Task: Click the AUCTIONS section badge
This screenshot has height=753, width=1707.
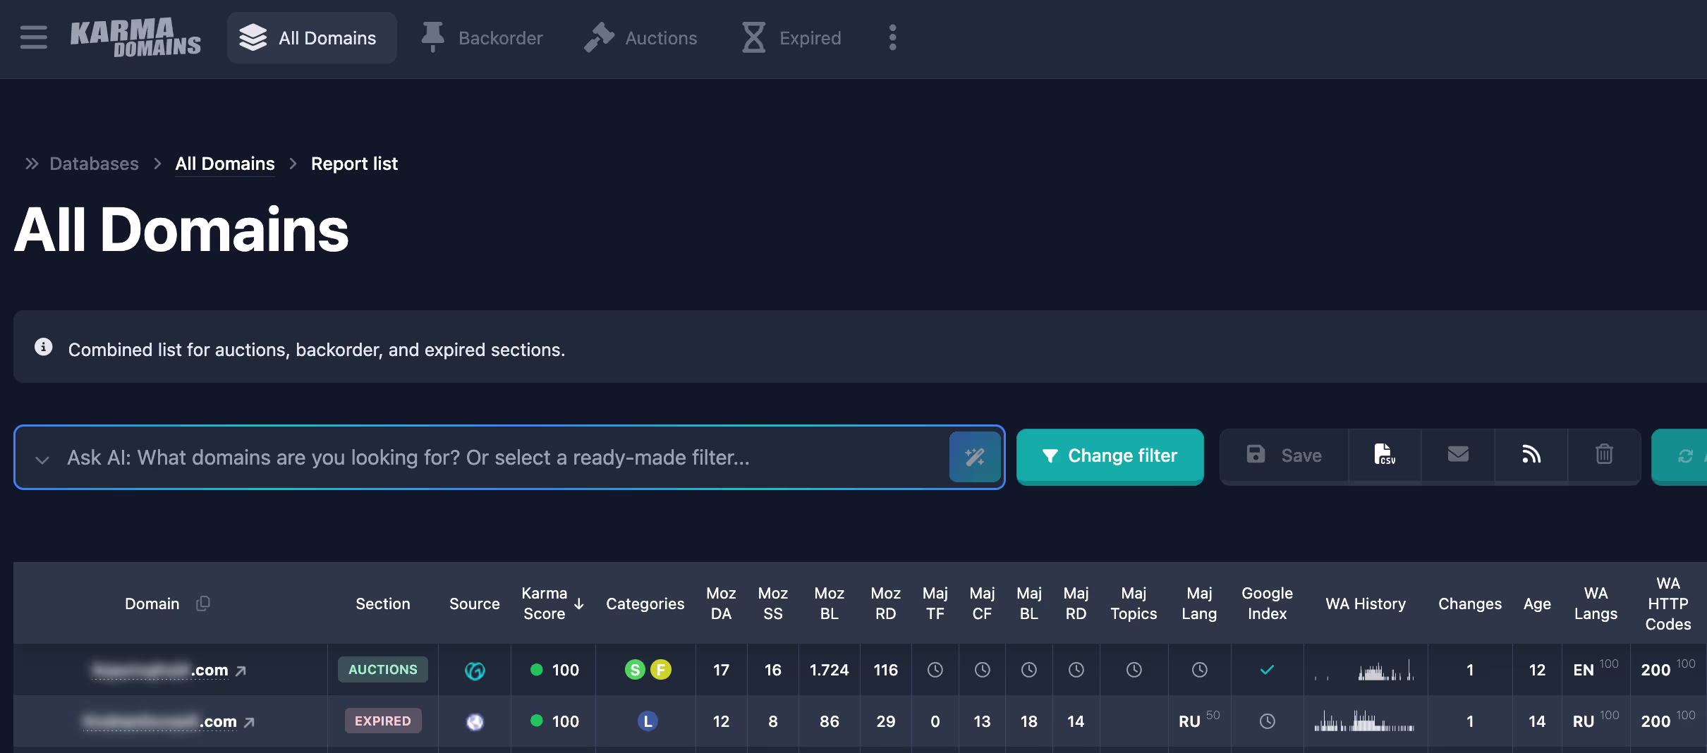Action: click(382, 669)
